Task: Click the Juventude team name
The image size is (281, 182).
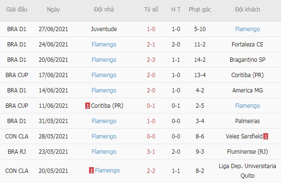Action: click(x=104, y=29)
